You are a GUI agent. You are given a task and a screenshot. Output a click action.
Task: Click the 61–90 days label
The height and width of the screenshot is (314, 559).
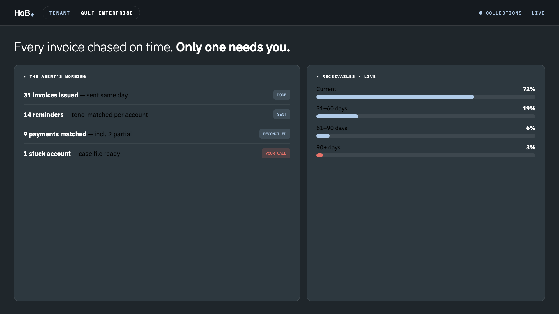[x=332, y=128]
